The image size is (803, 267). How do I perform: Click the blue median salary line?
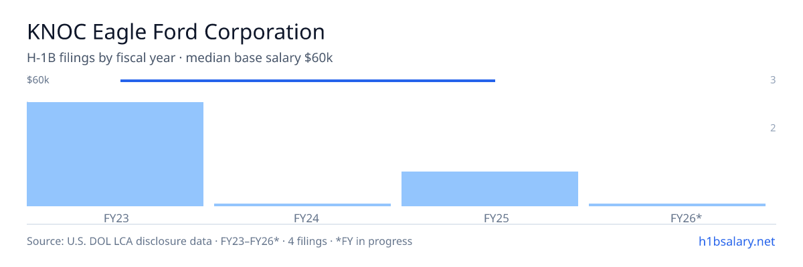[x=308, y=81]
